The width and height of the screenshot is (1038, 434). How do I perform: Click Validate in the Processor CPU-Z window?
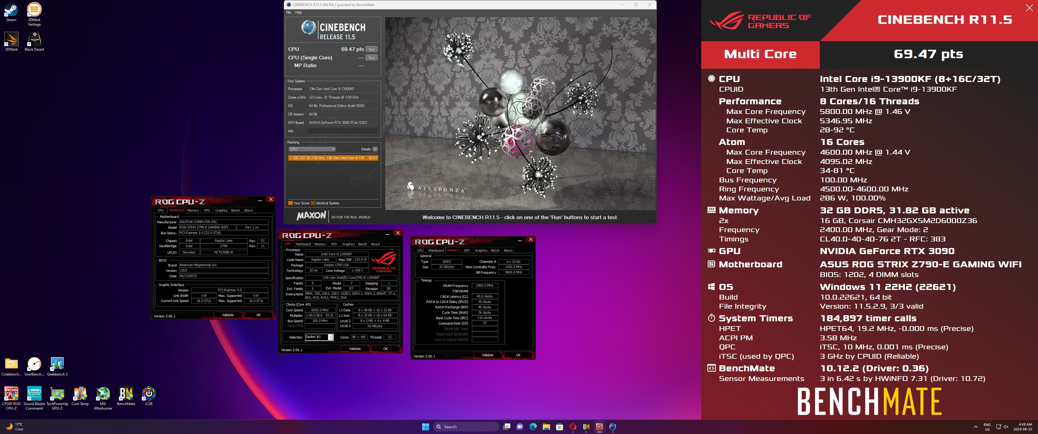point(355,349)
